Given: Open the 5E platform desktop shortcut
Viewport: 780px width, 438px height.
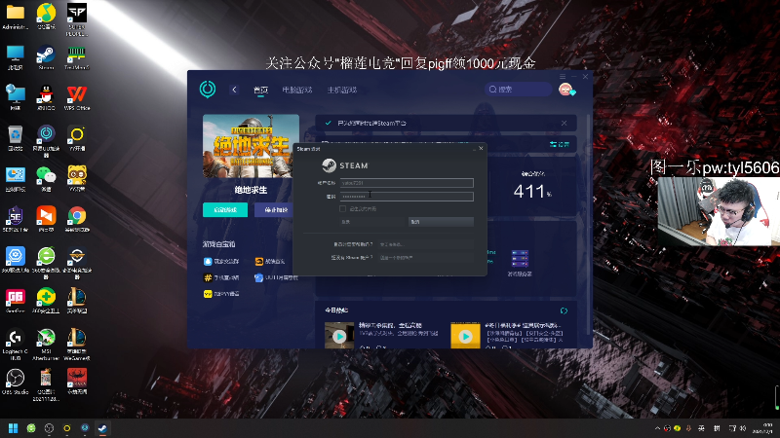Looking at the screenshot, I should click(x=15, y=219).
